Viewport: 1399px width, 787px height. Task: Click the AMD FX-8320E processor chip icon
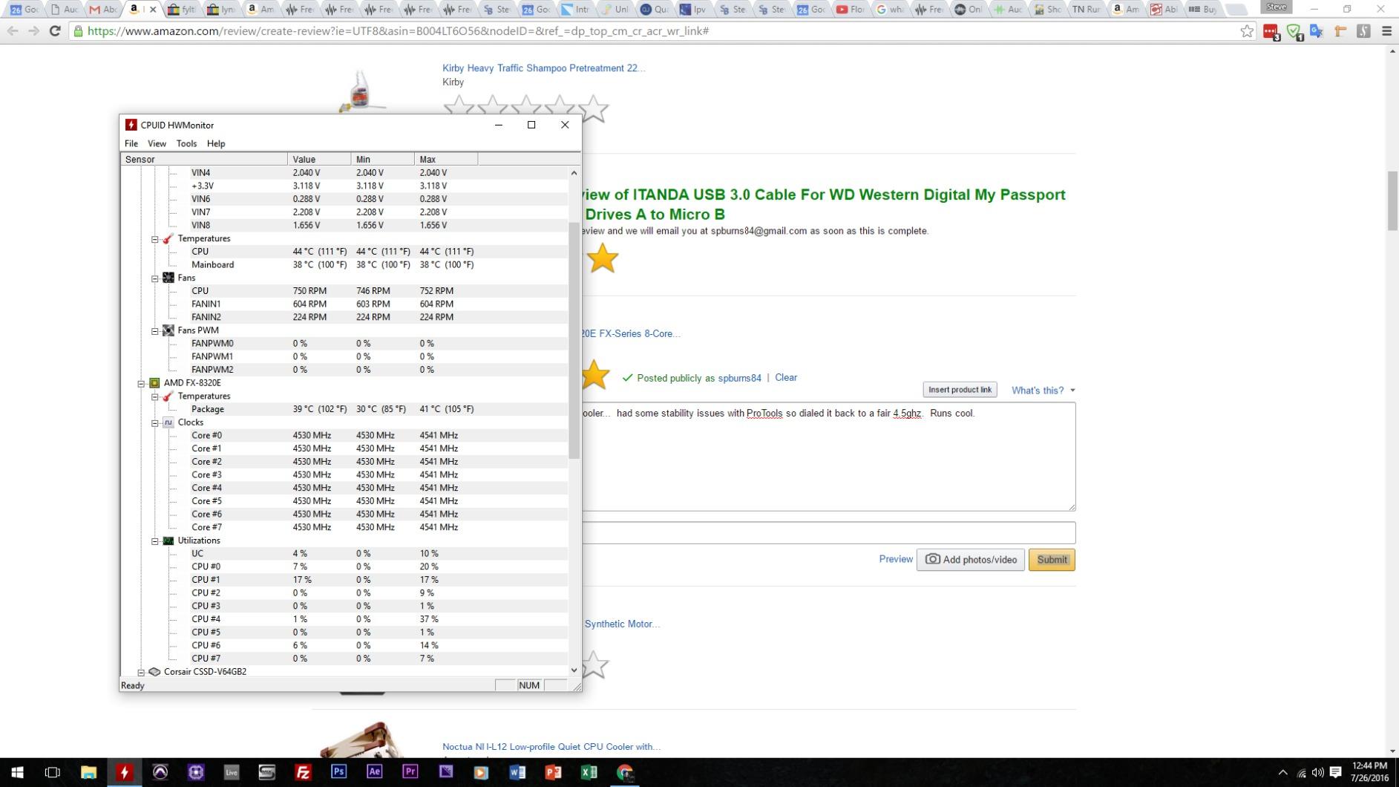click(154, 383)
